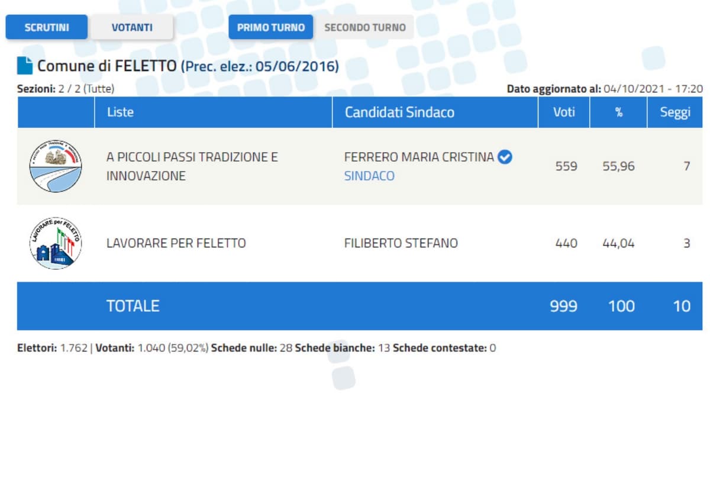This screenshot has height=496, width=710.
Task: Select the Primo Turno tab
Action: click(x=270, y=27)
